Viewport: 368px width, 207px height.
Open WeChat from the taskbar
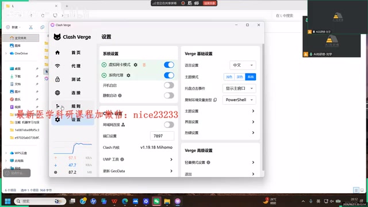(156, 201)
